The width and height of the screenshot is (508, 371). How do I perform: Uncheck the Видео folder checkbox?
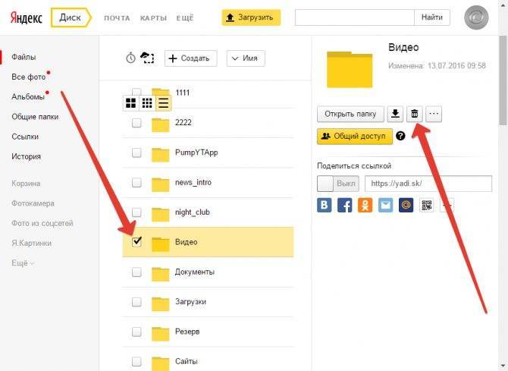(136, 241)
